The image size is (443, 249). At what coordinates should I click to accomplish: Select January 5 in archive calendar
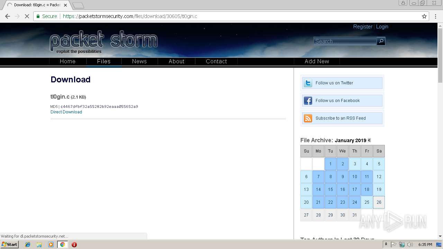[x=379, y=164]
